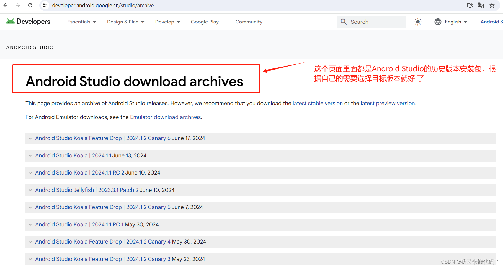Expand chevron for Jellyfish 2023.3.1 Patch 2
The width and height of the screenshot is (503, 267).
(30, 190)
